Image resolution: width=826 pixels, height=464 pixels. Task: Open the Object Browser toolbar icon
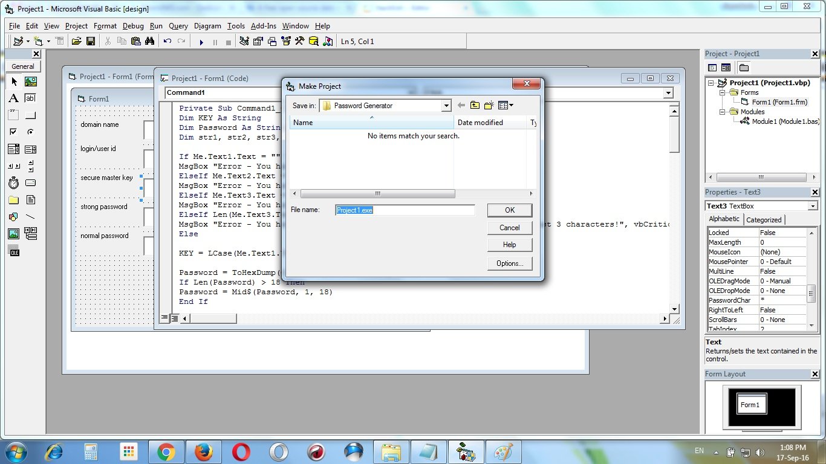[285, 41]
